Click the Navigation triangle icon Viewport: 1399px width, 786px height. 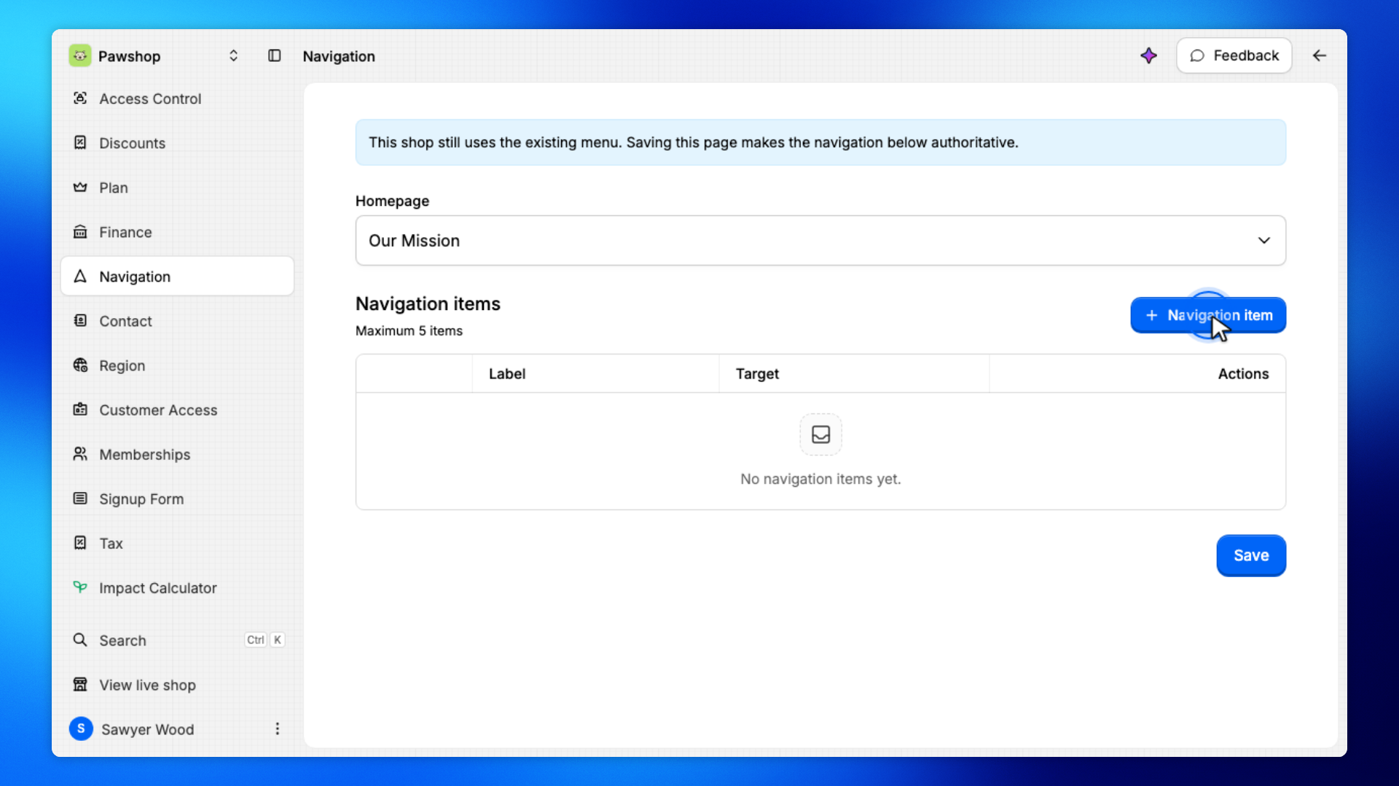click(80, 276)
